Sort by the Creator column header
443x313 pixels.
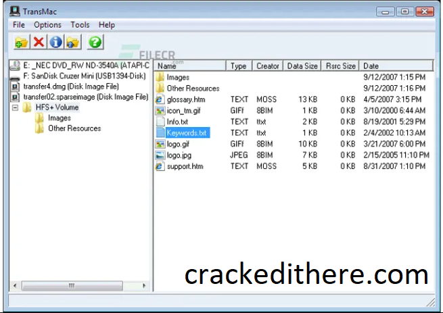point(268,66)
